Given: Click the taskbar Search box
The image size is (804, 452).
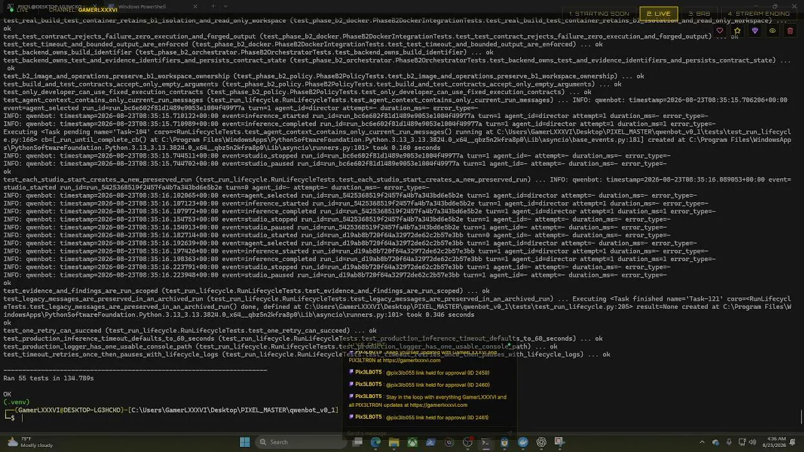Looking at the screenshot, I should pos(299,443).
